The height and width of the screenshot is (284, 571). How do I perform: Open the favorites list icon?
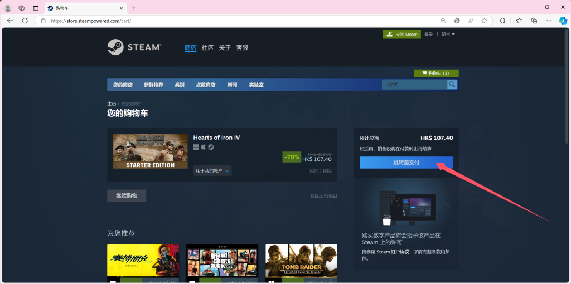coord(519,21)
